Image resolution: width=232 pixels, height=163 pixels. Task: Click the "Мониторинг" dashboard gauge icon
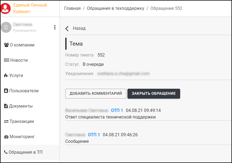tap(6, 137)
